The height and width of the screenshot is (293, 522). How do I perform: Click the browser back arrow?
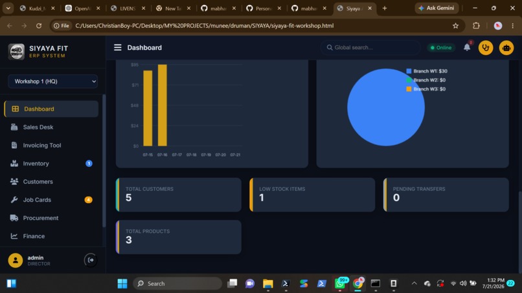coord(10,26)
